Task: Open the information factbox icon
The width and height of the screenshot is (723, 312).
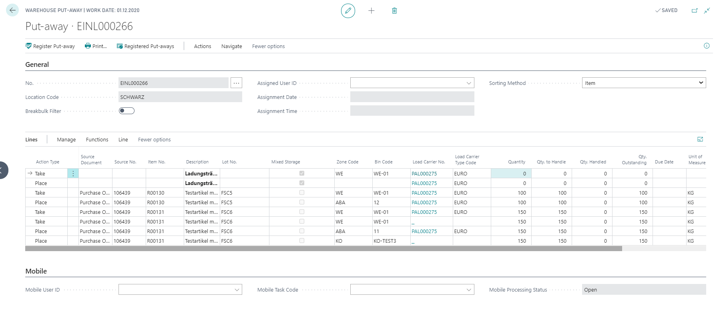Action: (707, 46)
